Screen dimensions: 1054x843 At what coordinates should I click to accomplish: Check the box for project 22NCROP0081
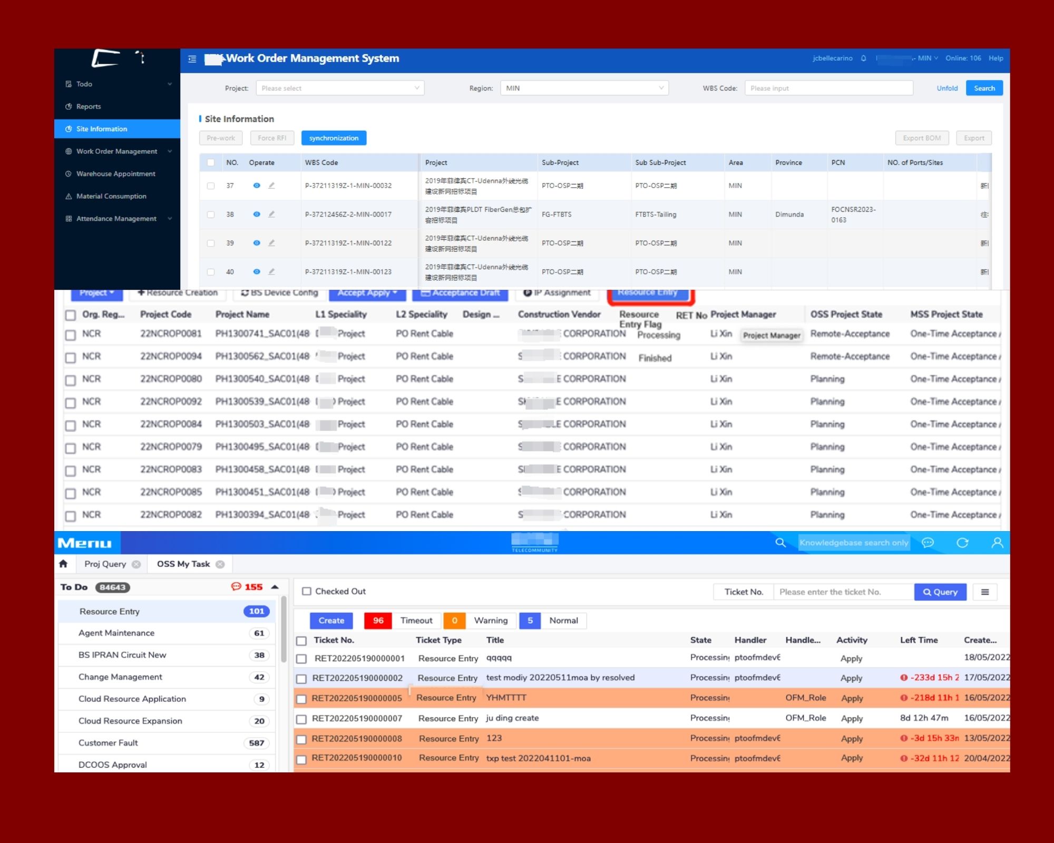[x=71, y=335]
